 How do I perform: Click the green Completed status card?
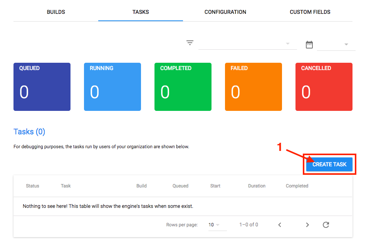click(x=183, y=87)
